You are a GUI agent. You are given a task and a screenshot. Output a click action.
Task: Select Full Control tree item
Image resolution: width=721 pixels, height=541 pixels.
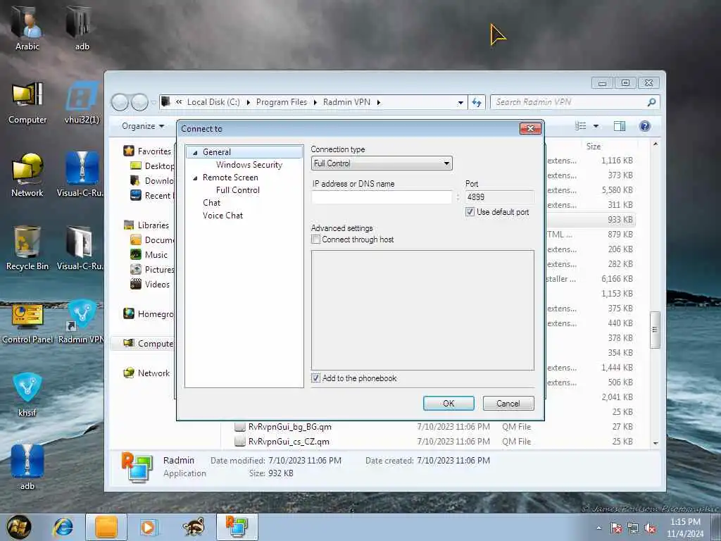(x=238, y=190)
